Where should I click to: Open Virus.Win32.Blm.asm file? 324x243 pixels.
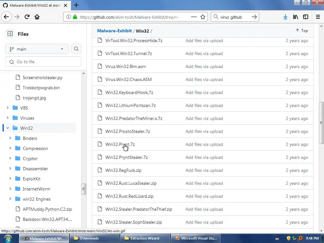coord(125,66)
